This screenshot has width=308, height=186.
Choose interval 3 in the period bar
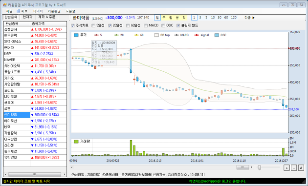(200, 18)
